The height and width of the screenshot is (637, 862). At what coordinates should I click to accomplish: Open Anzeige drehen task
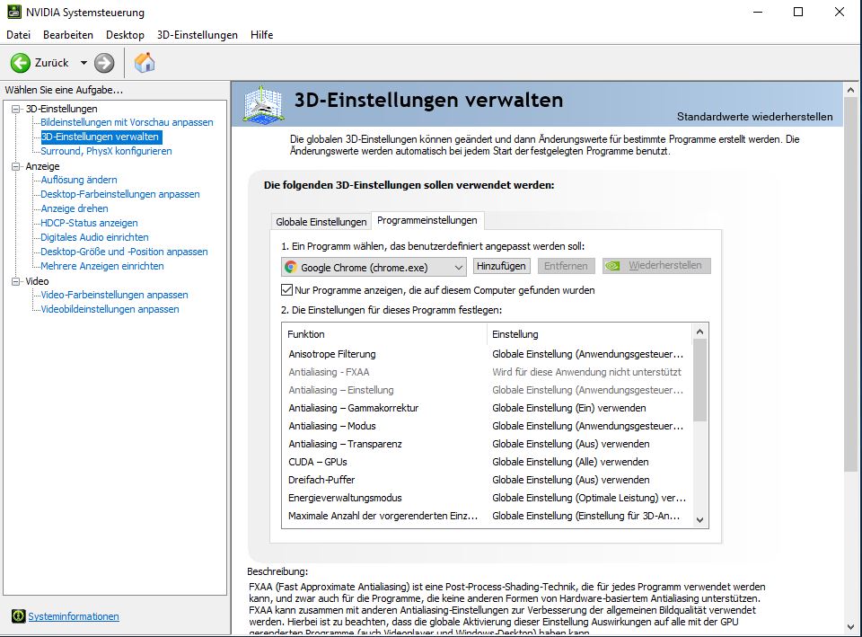pyautogui.click(x=75, y=208)
